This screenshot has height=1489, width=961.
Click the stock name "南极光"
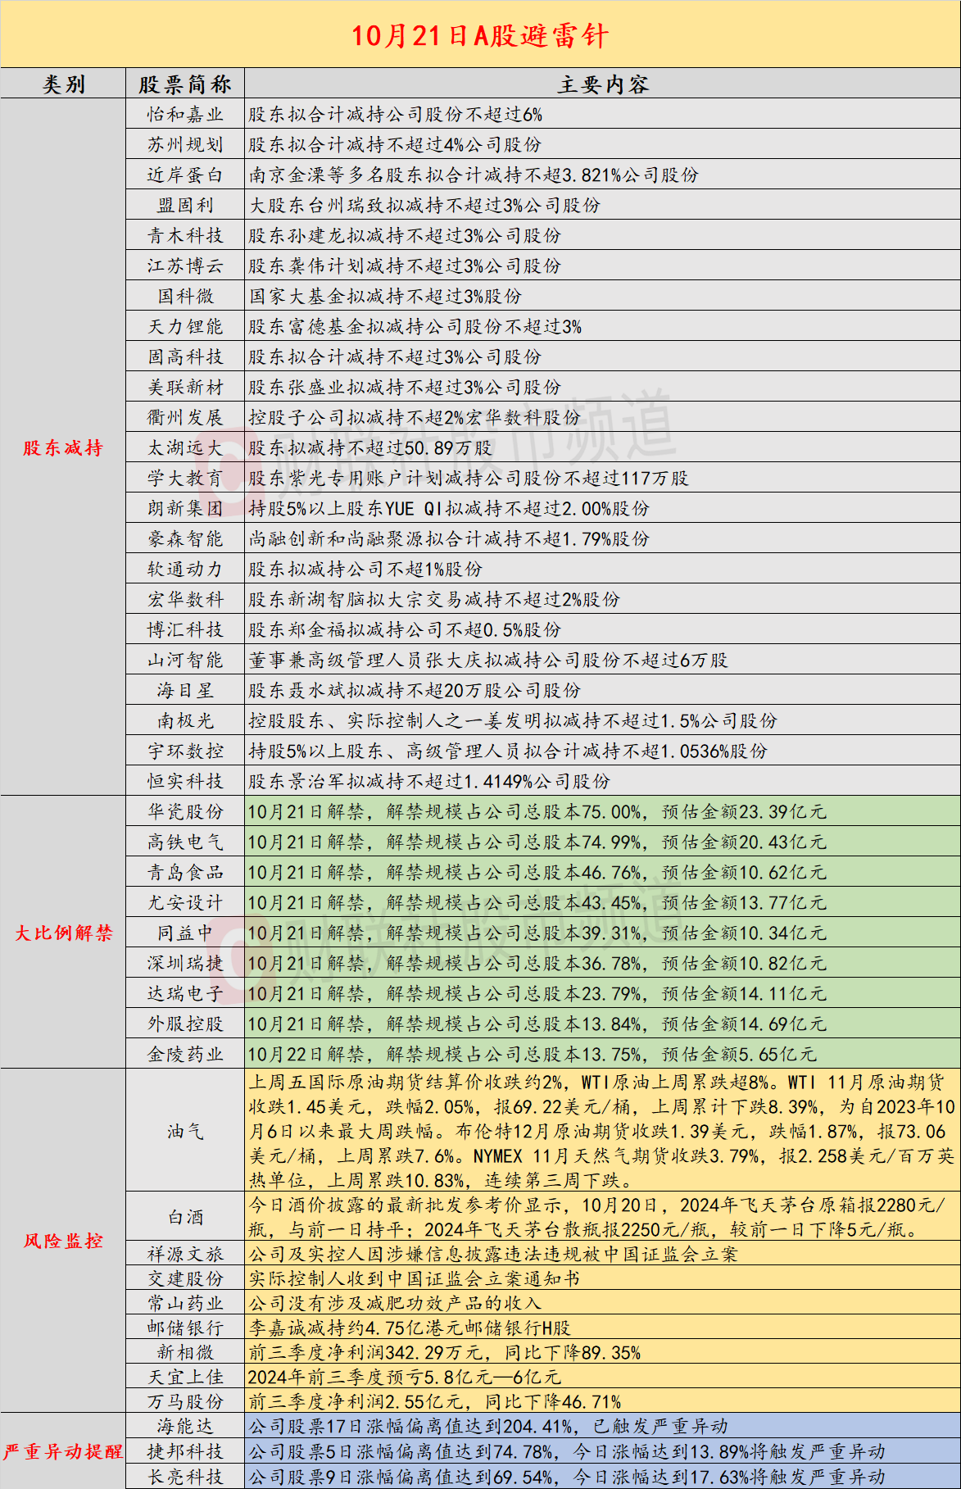coord(185,721)
